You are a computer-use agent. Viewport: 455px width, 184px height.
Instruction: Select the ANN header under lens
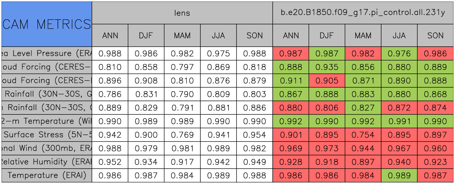point(110,36)
